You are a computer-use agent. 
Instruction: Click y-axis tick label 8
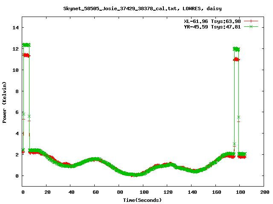pos(17,91)
